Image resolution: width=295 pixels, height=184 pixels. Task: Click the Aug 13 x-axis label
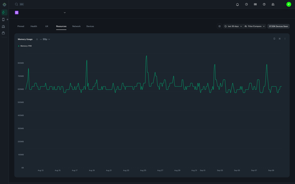pos(40,170)
